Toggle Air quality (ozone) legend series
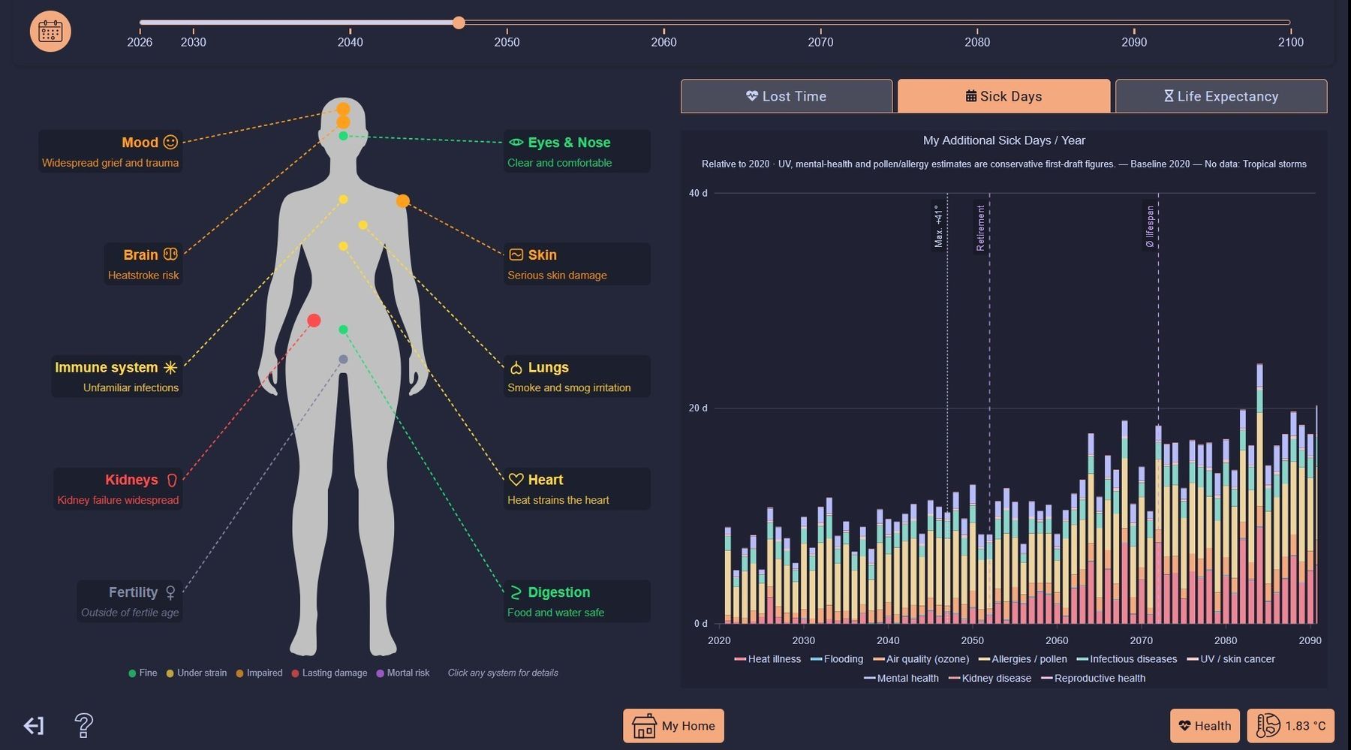The image size is (1351, 750). point(921,659)
